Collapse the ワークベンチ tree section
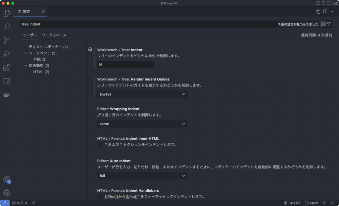This screenshot has height=206, width=339. point(25,53)
